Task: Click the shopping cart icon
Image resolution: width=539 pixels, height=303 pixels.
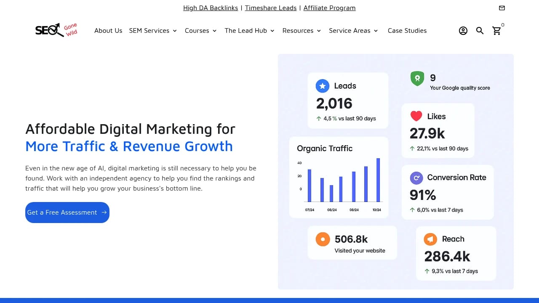Action: point(497,31)
